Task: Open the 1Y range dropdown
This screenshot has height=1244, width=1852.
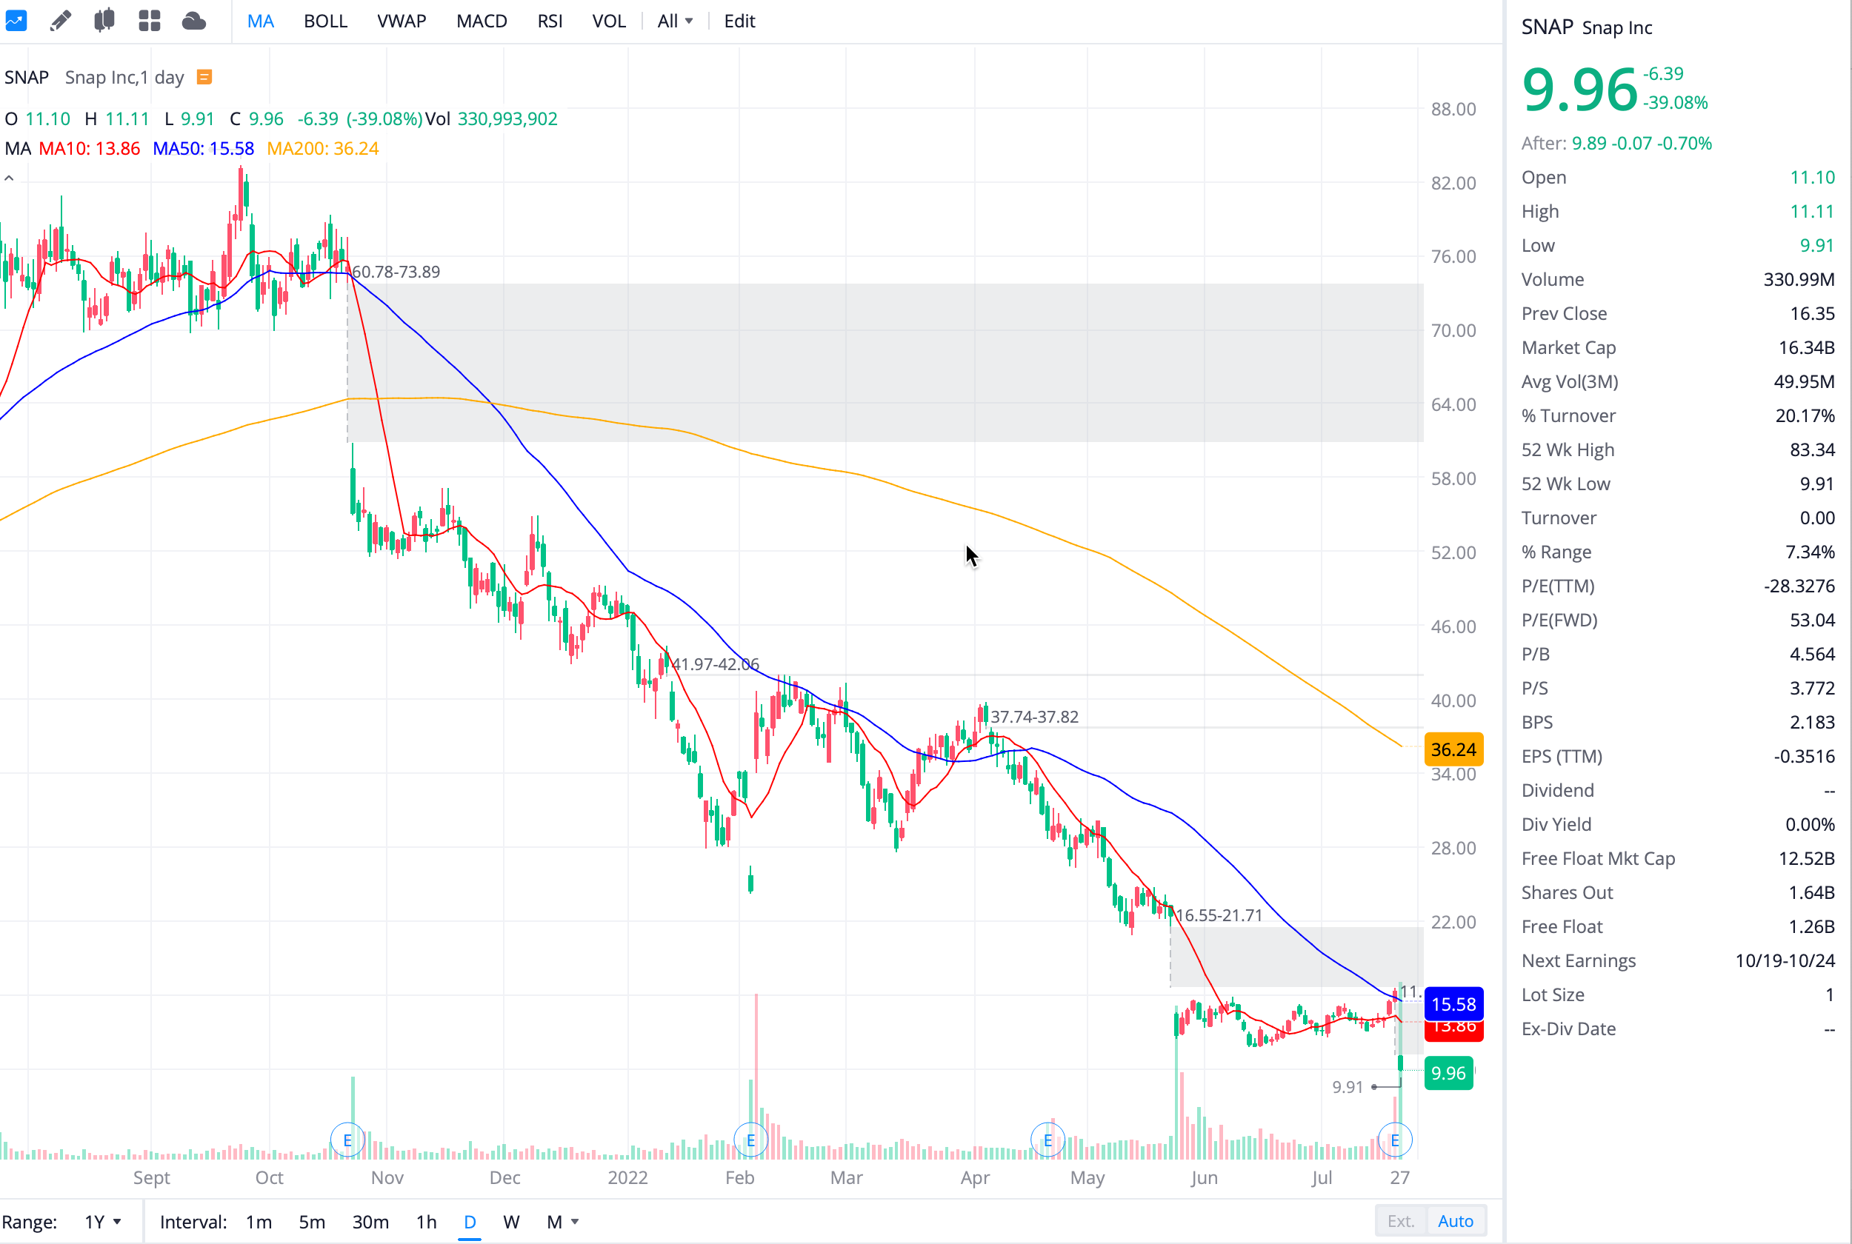Action: click(102, 1222)
